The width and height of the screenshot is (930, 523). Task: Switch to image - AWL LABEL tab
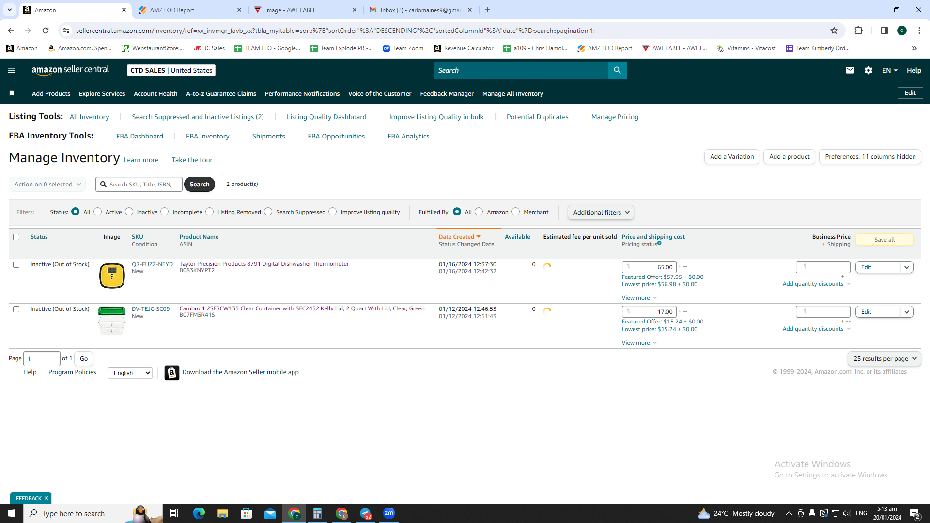coord(306,10)
